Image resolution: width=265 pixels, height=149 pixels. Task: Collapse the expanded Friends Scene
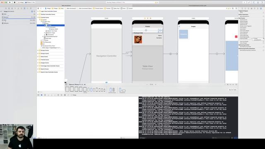point(38,17)
